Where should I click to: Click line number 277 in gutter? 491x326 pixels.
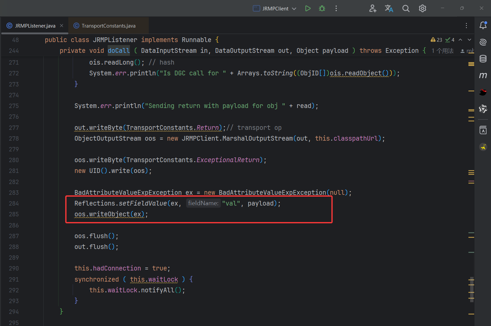pos(14,128)
